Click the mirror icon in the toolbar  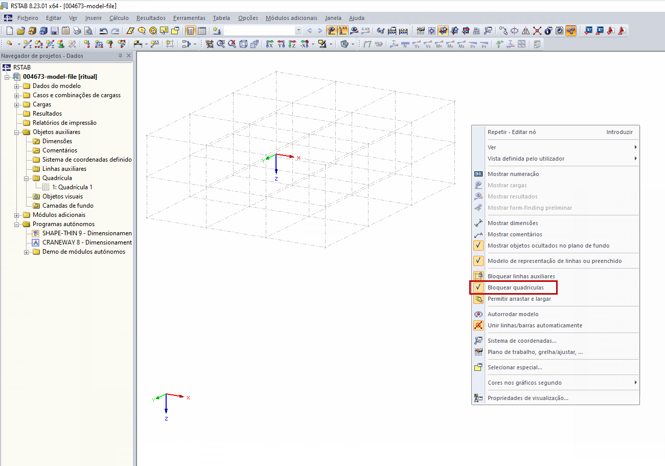coord(525,31)
